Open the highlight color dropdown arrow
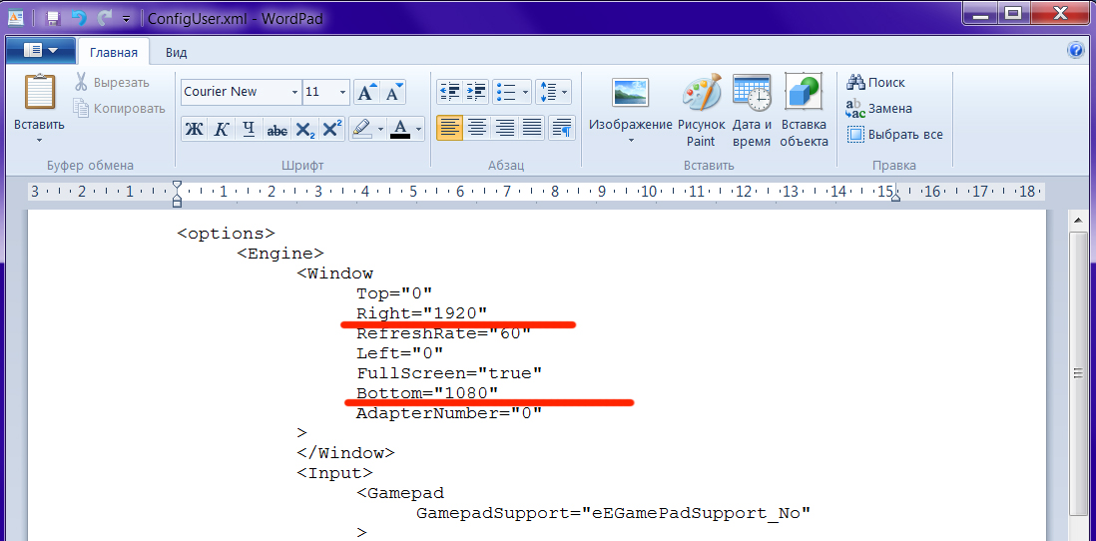This screenshot has height=541, width=1096. click(x=381, y=130)
